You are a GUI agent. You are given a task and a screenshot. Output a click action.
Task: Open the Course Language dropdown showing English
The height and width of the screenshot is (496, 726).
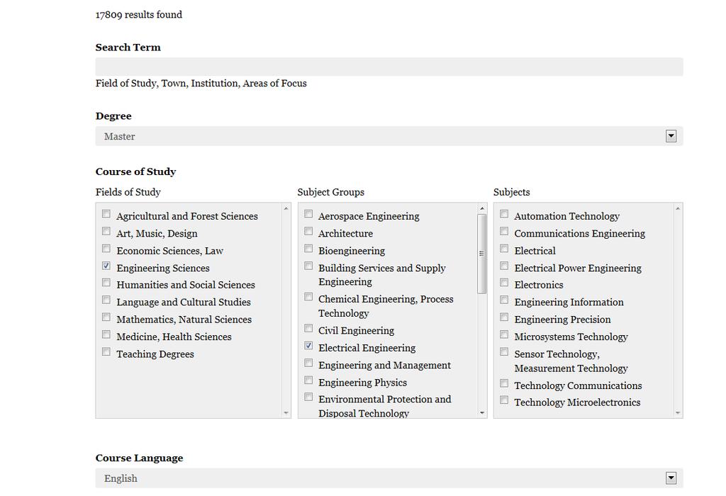pos(389,478)
